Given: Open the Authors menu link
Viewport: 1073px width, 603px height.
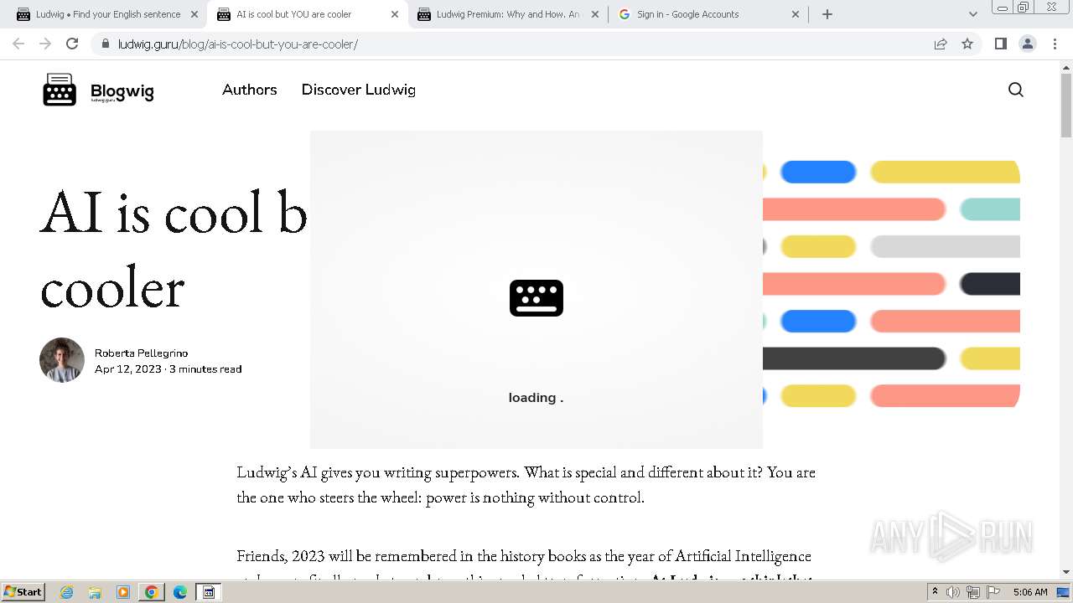Looking at the screenshot, I should click(249, 90).
